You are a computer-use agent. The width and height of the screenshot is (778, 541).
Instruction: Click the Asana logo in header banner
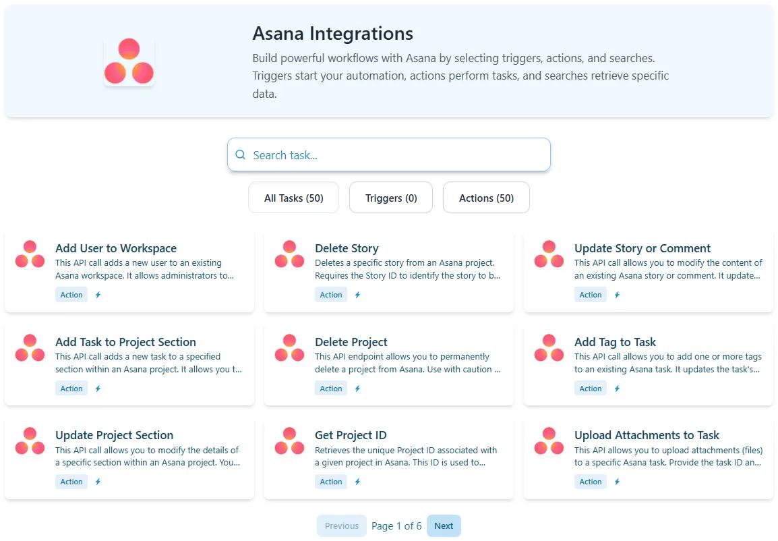pyautogui.click(x=129, y=61)
